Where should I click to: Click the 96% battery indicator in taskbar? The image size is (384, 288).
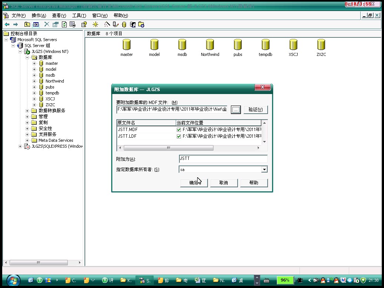coord(285,280)
